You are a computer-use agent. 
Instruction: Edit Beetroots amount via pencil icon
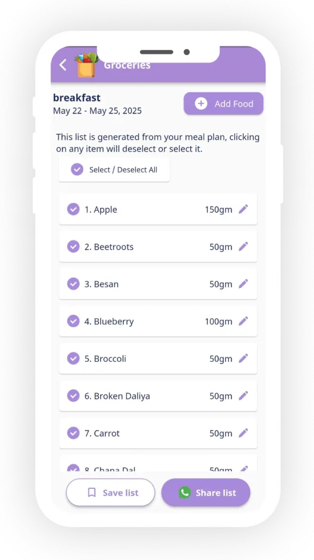point(243,247)
